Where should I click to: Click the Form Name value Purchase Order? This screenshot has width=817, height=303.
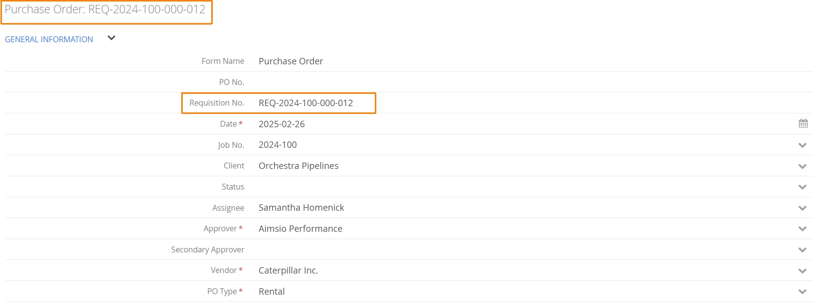coord(290,61)
